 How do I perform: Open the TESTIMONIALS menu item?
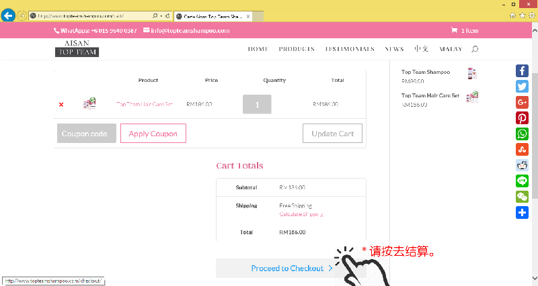coord(350,49)
